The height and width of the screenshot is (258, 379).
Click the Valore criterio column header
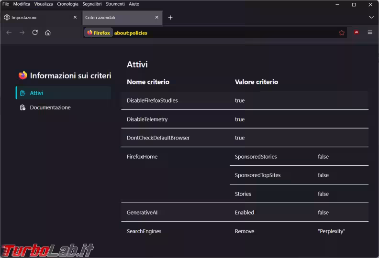[x=256, y=82]
